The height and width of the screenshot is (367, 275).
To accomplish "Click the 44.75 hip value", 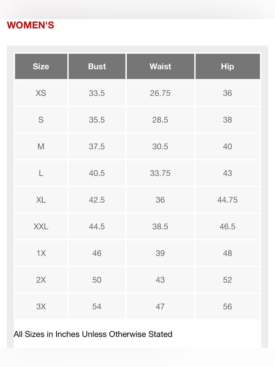I will (x=227, y=200).
